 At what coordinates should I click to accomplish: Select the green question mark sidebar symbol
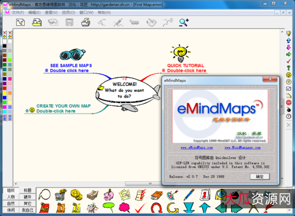tap(289, 68)
